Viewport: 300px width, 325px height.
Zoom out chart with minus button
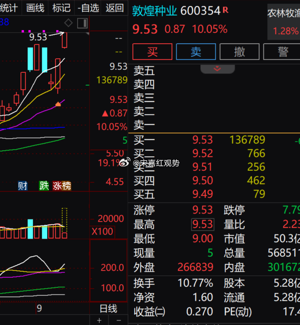tap(119, 320)
